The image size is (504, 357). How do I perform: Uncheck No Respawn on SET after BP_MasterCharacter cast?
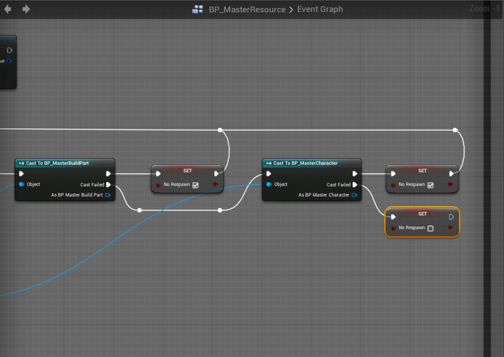tap(431, 185)
